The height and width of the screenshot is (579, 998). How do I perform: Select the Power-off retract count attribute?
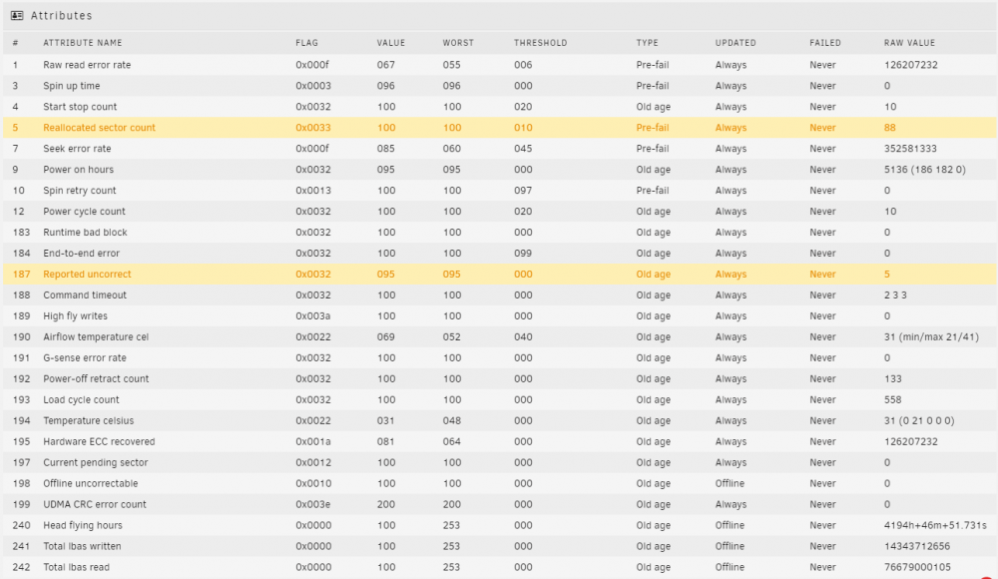(96, 379)
